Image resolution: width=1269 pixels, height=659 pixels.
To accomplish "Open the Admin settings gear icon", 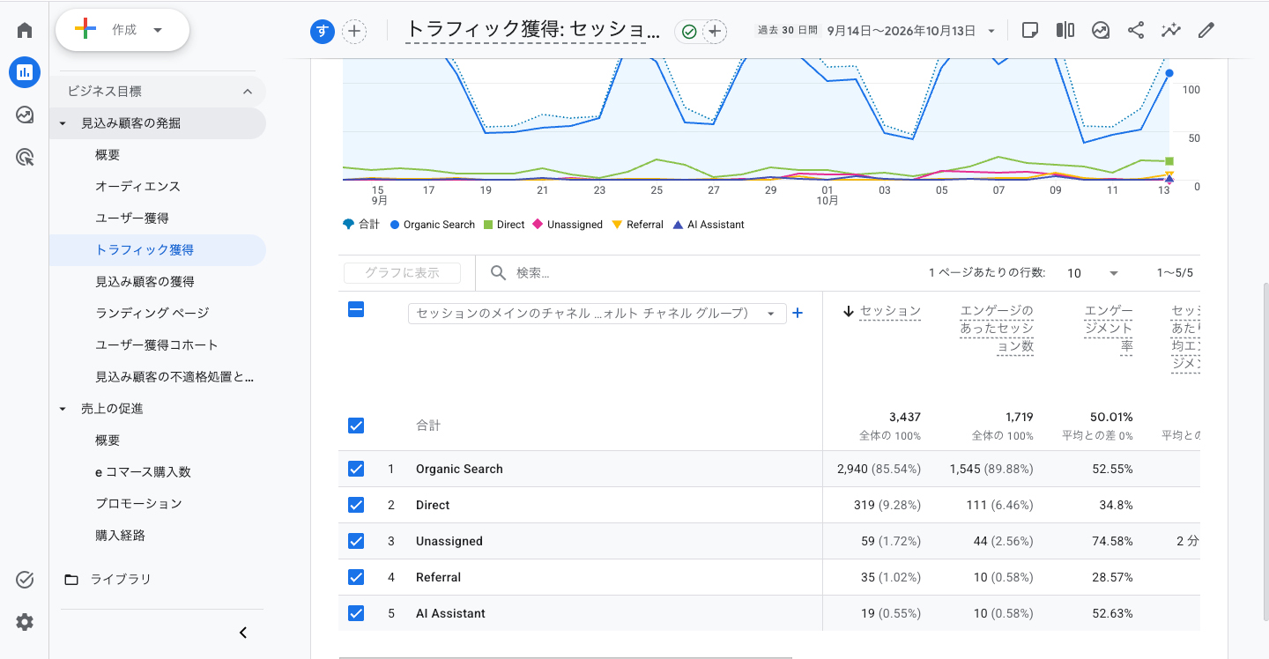I will tap(25, 622).
